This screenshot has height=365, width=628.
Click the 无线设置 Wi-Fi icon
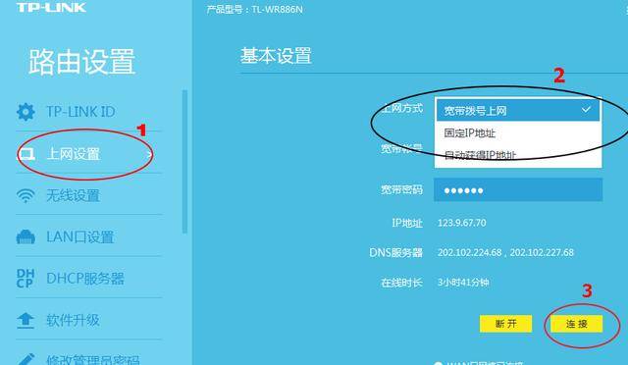pyautogui.click(x=26, y=195)
